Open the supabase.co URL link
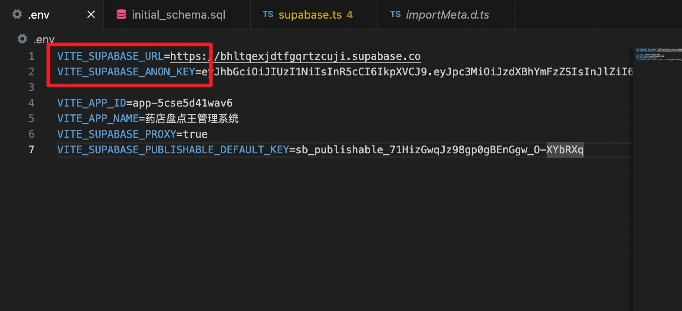This screenshot has width=682, height=311. click(x=295, y=56)
